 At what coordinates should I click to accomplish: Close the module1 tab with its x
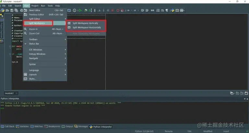pyautogui.click(x=17, y=93)
